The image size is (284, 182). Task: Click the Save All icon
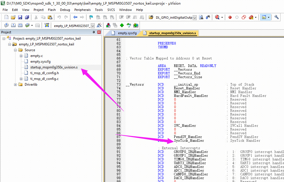click(x=27, y=18)
